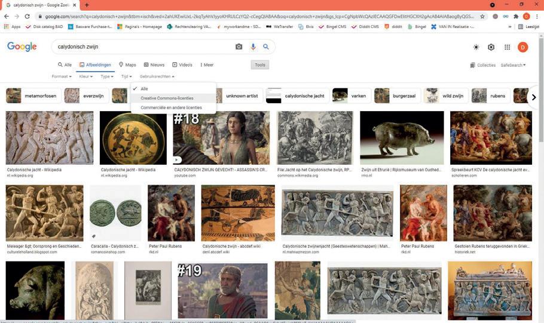Viewport: 544px width, 323px height.
Task: Toggle dark theme with sun icon
Action: (x=476, y=47)
